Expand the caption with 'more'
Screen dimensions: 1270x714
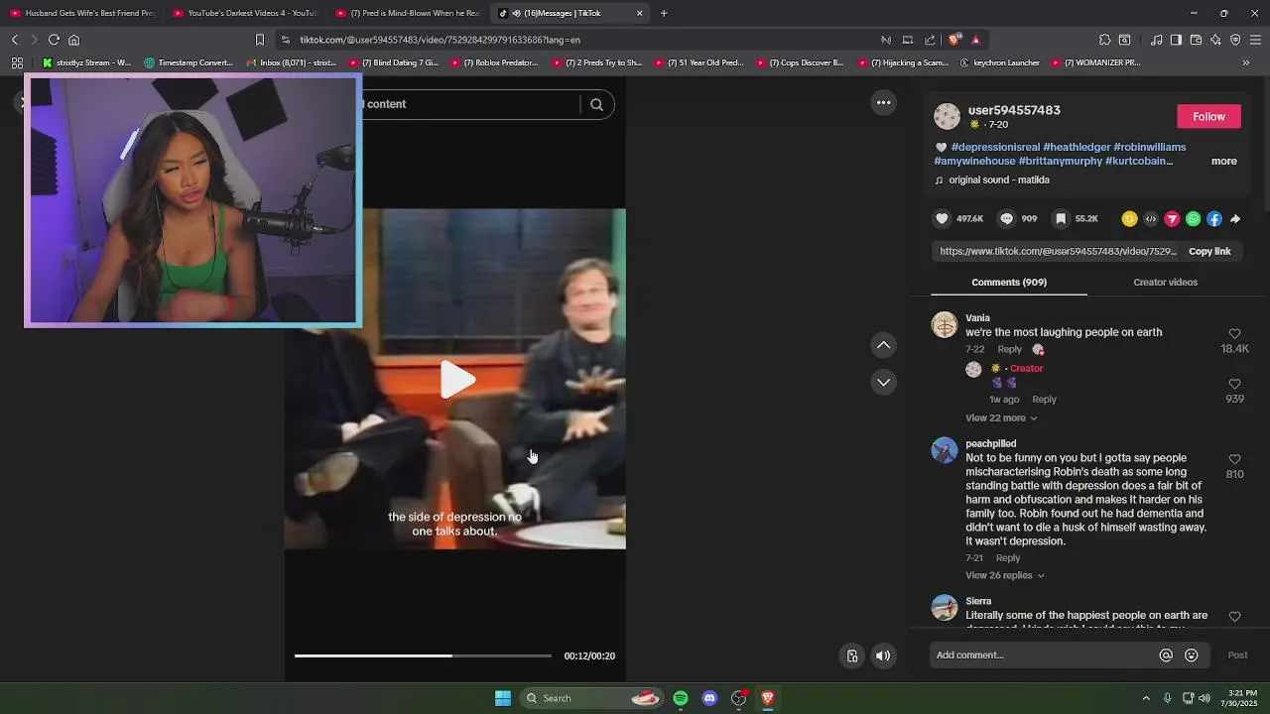[1223, 161]
